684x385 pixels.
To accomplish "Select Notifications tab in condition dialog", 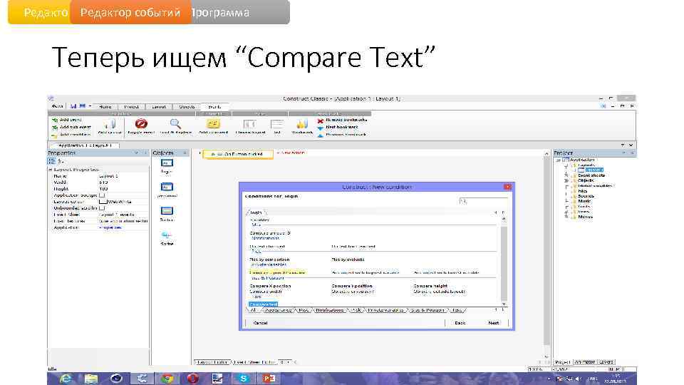I will pos(330,310).
